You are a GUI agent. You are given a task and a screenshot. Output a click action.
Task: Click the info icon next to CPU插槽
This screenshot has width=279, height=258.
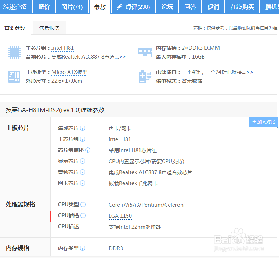click(x=83, y=216)
